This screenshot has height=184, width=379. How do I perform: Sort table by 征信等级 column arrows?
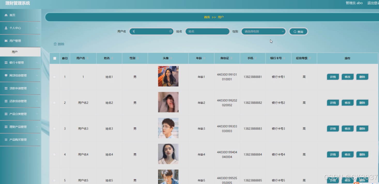point(310,58)
